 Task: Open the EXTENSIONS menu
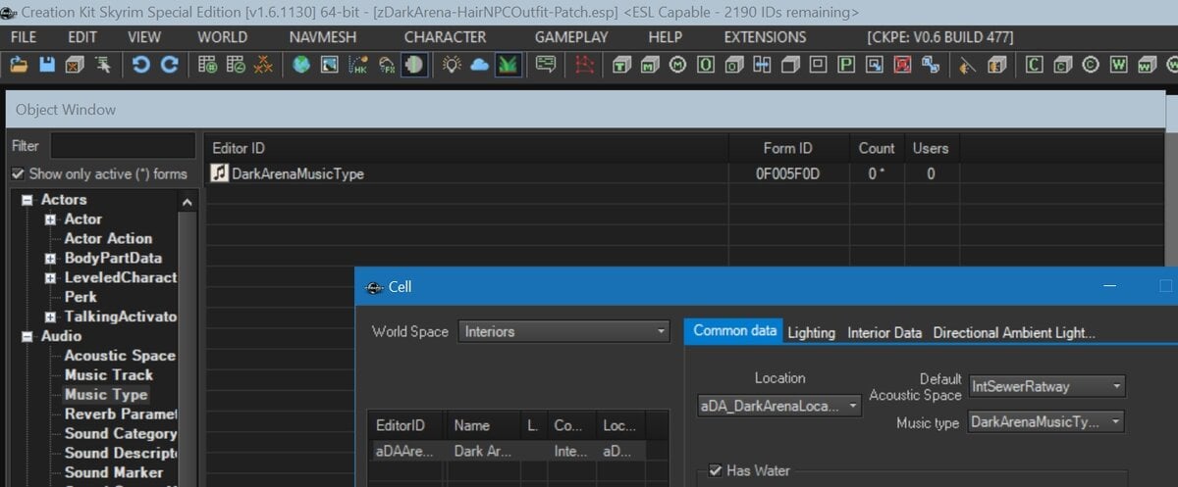click(x=765, y=37)
